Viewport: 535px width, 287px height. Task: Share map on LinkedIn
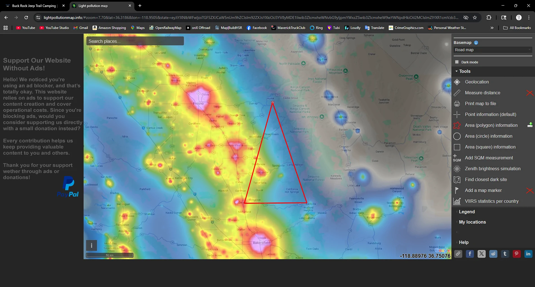tap(528, 254)
